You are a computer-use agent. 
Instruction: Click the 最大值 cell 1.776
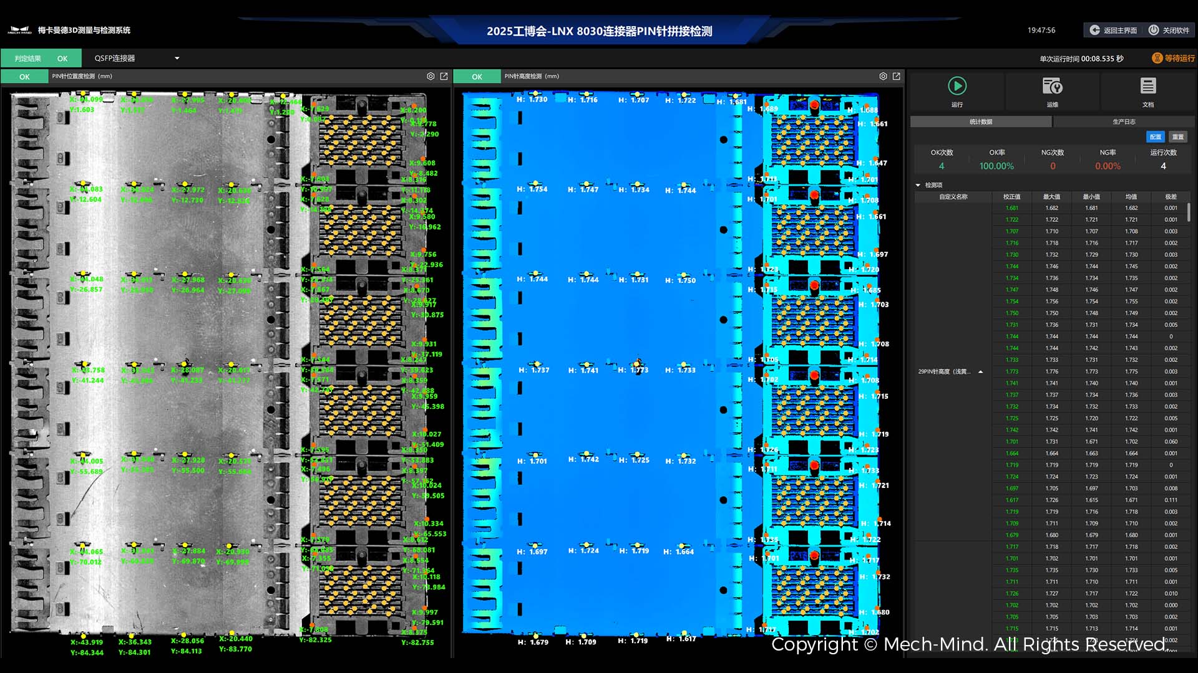click(x=1052, y=371)
